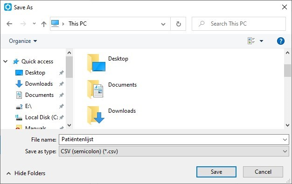
Task: Collapse the Quick access tree node
Action: pos(6,61)
